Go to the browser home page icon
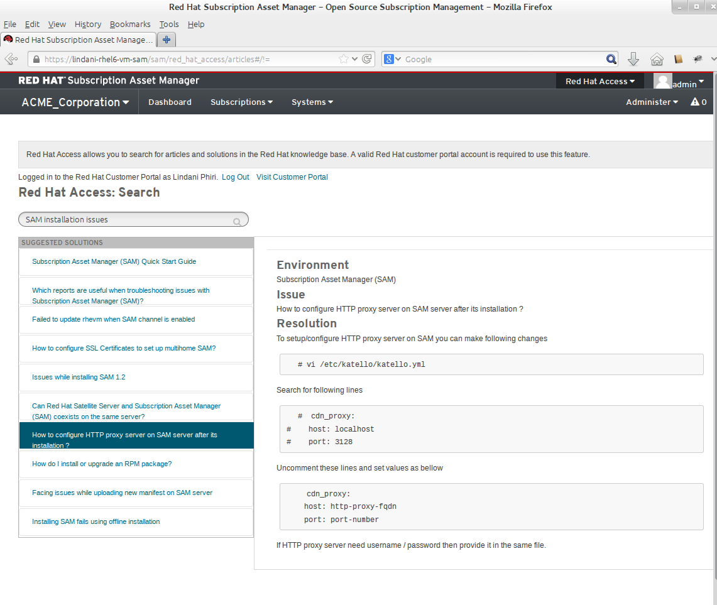 (x=657, y=59)
